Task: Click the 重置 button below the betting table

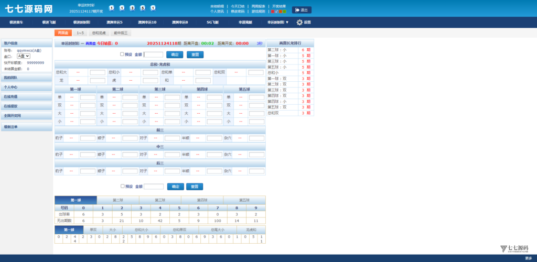Action: (195, 187)
